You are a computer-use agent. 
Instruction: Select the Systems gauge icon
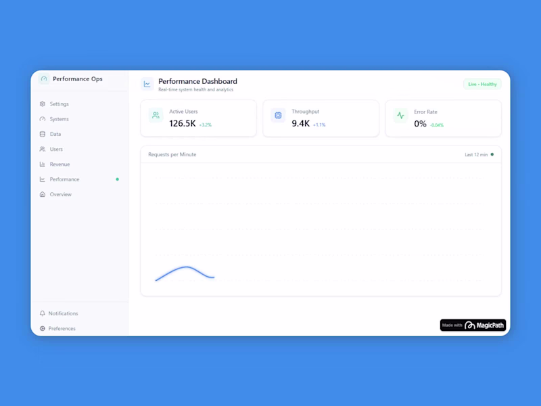(x=43, y=119)
